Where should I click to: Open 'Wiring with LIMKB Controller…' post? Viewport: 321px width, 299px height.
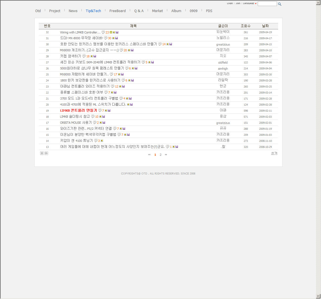pyautogui.click(x=80, y=32)
